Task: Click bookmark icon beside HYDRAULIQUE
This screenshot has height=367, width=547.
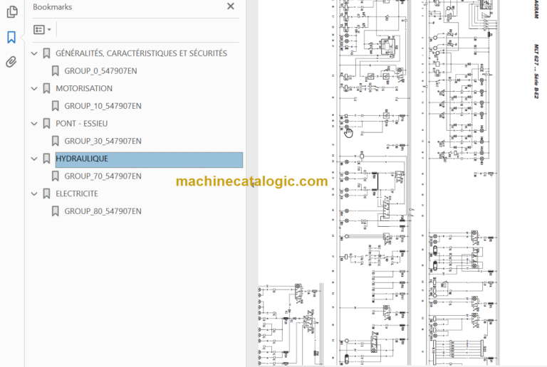Action: coord(46,159)
